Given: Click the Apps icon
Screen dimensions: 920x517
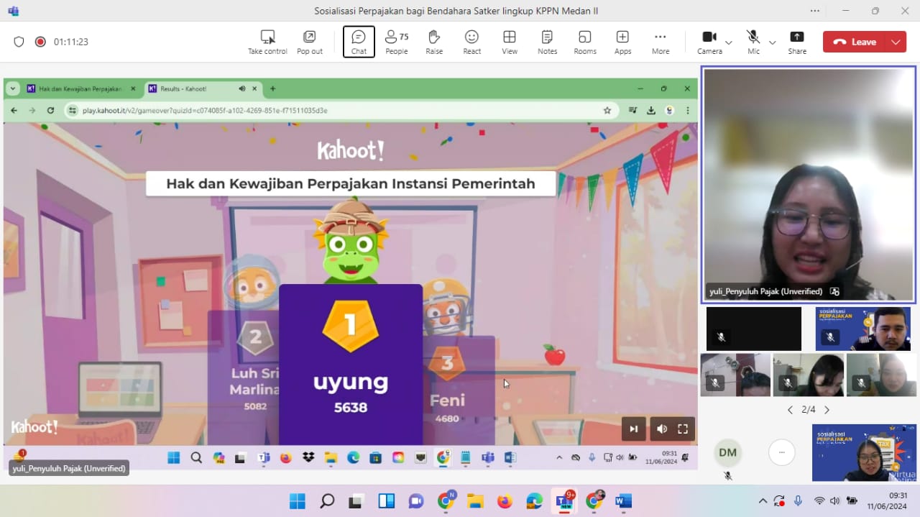Looking at the screenshot, I should pyautogui.click(x=622, y=42).
